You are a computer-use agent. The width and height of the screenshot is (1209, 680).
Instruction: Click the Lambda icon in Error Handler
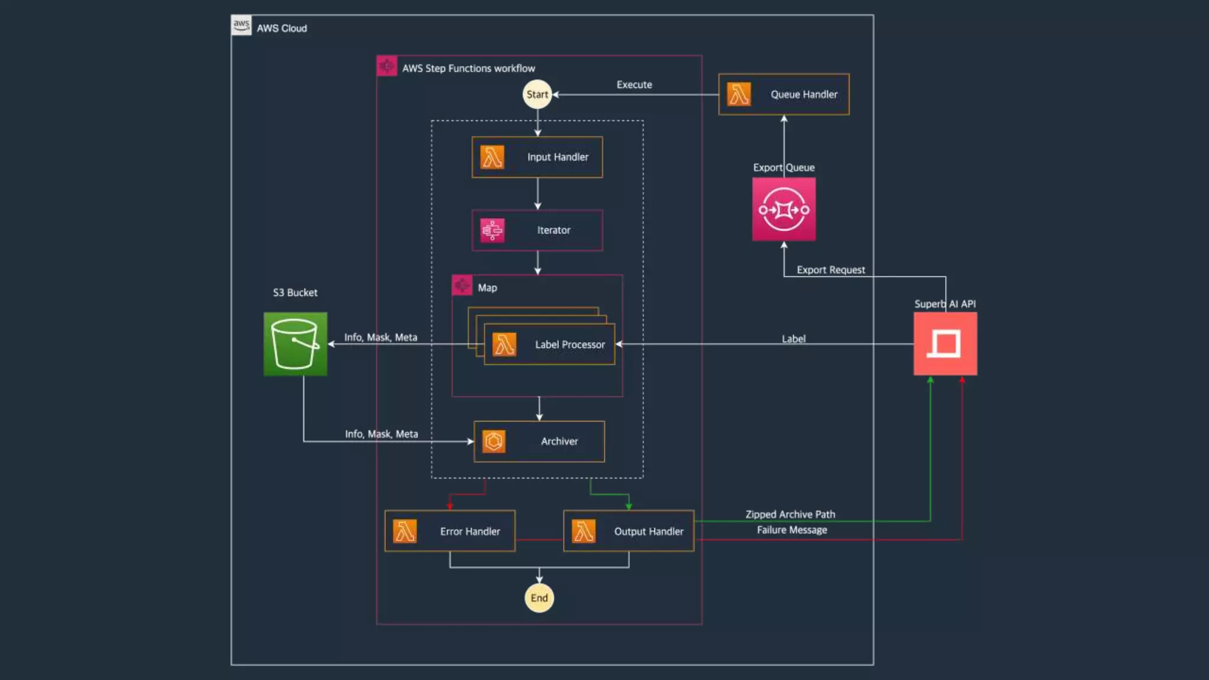(x=405, y=531)
